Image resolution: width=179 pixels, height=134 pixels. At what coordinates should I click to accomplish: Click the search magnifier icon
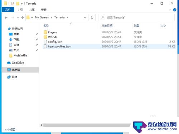click(103, 18)
